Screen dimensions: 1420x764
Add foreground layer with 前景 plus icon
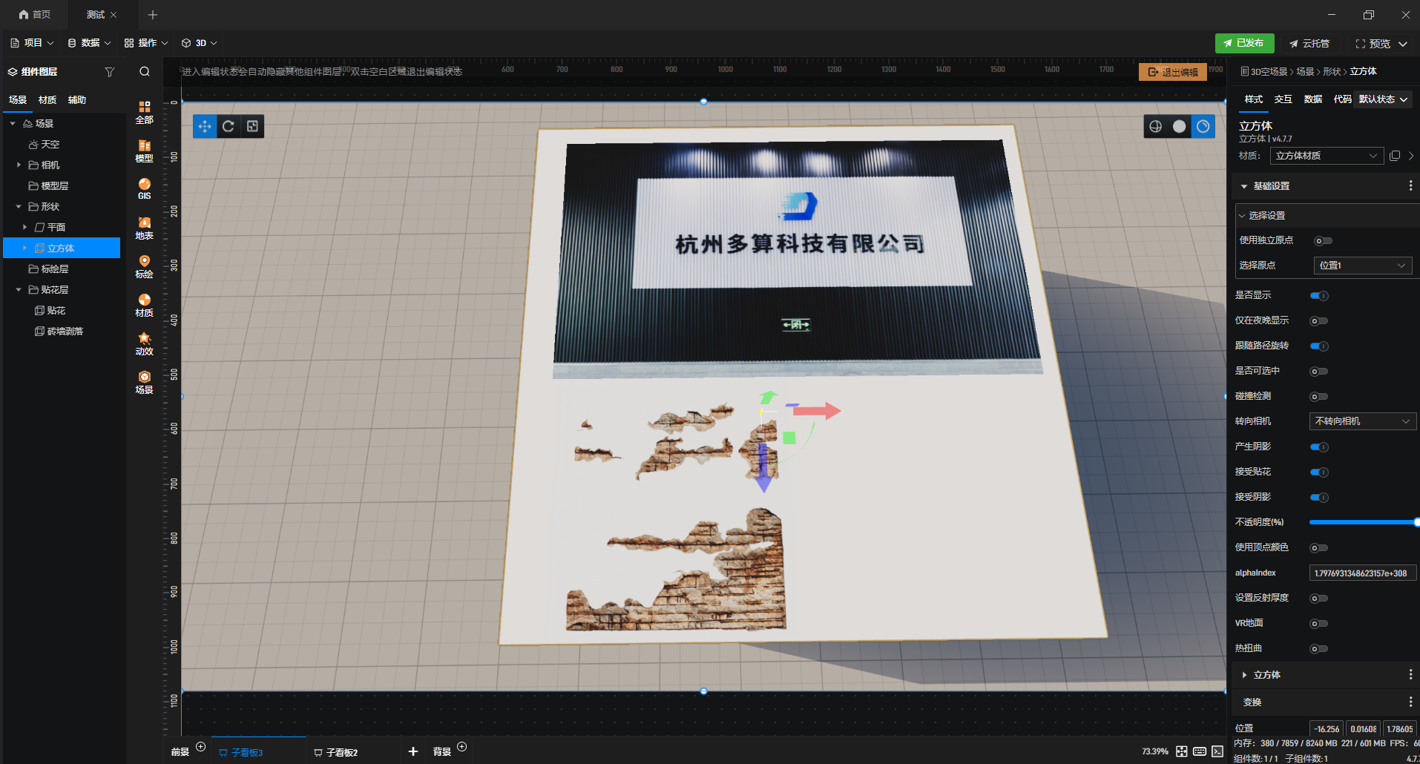coord(200,747)
